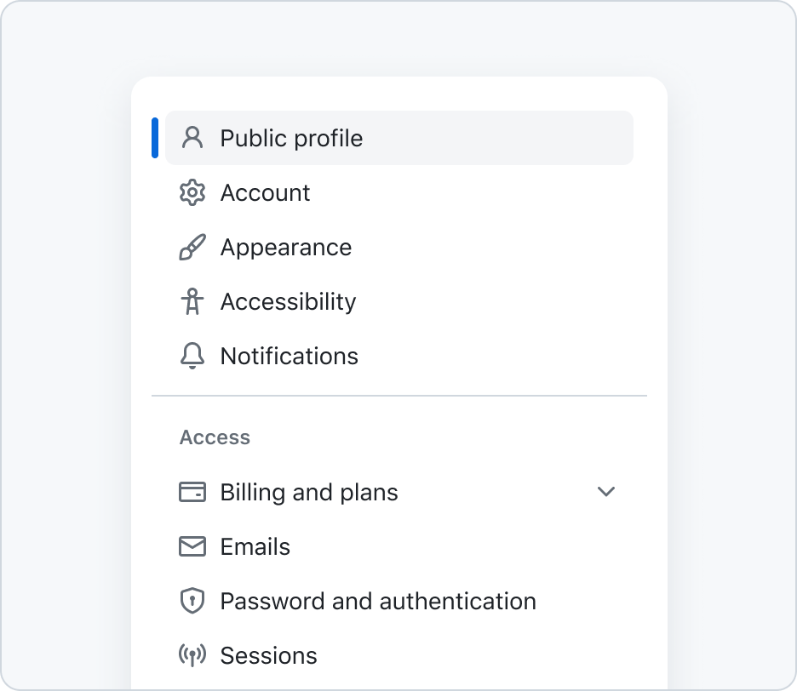This screenshot has width=797, height=691.
Task: Click the bell icon for Notifications
Action: point(192,356)
